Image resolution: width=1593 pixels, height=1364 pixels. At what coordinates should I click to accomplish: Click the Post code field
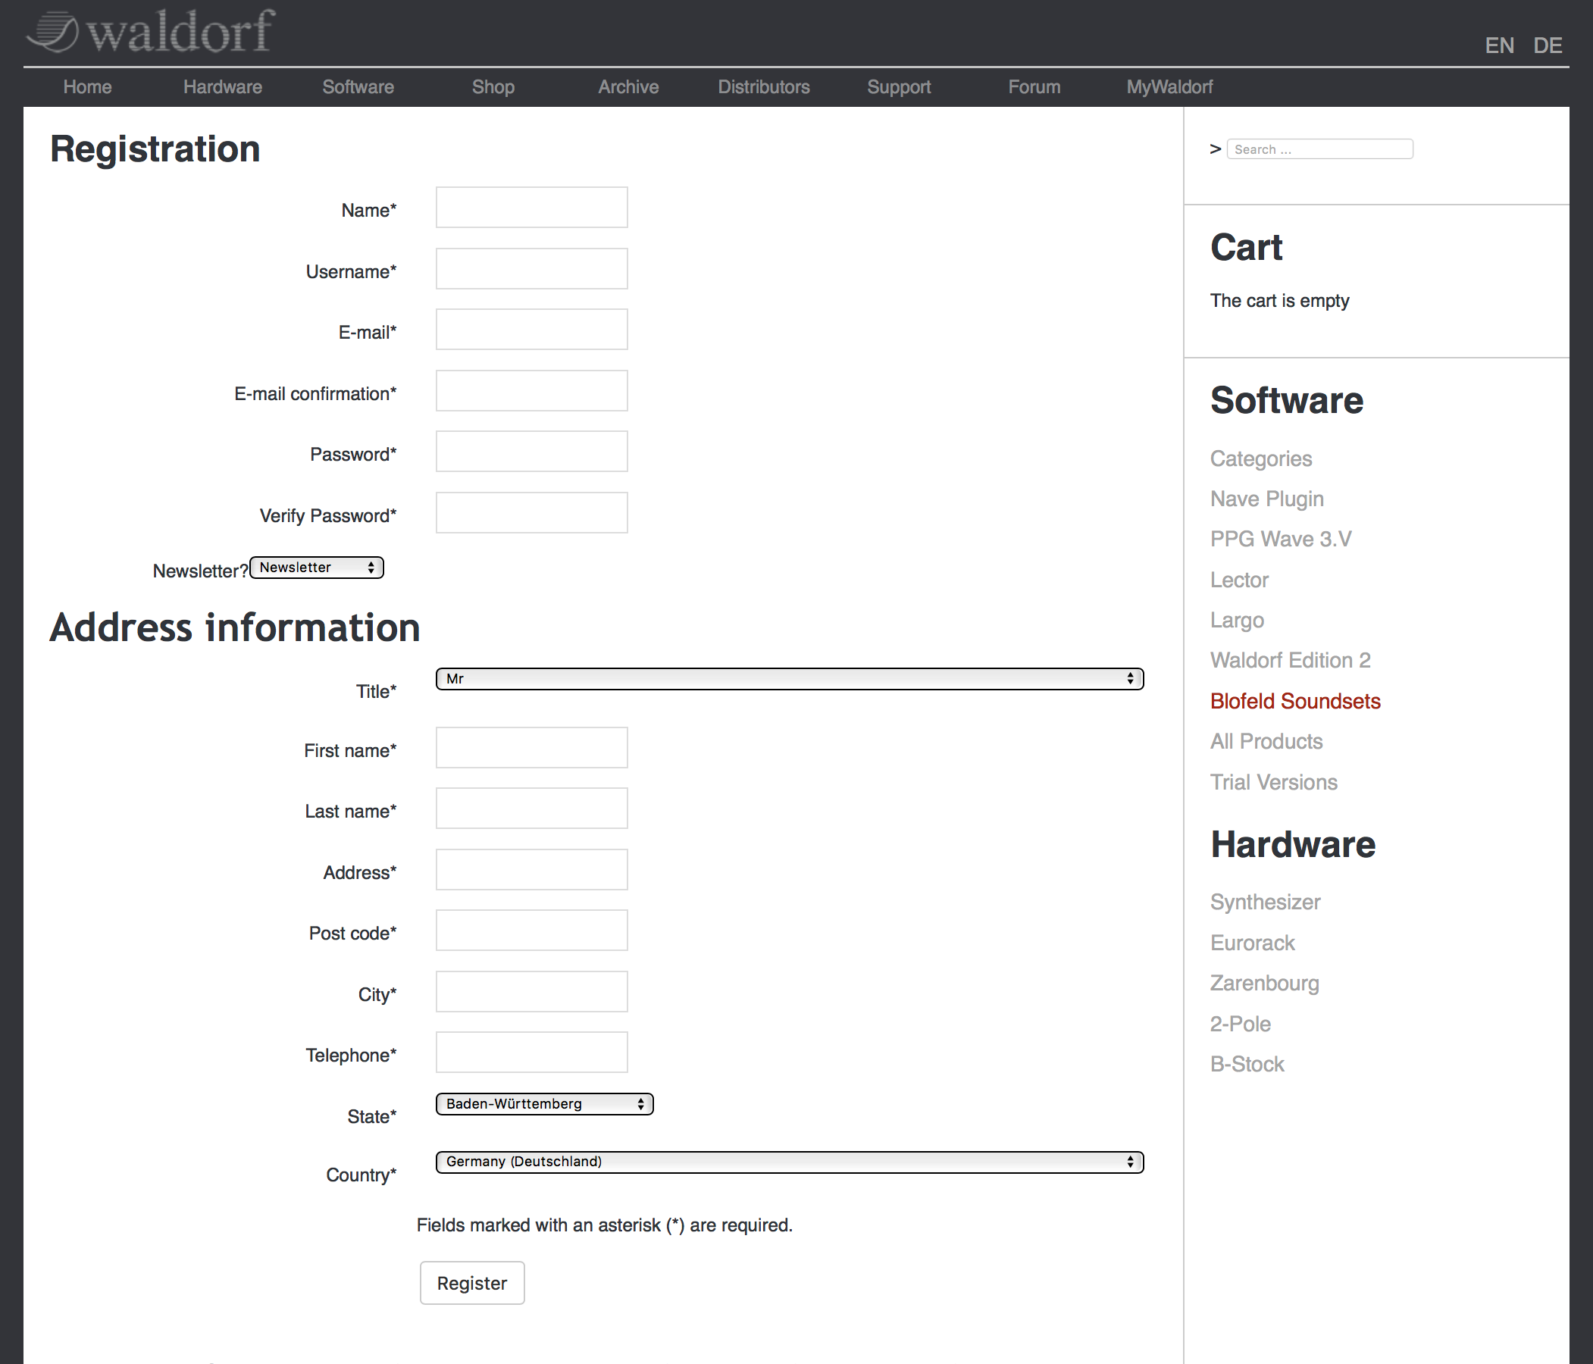point(531,931)
